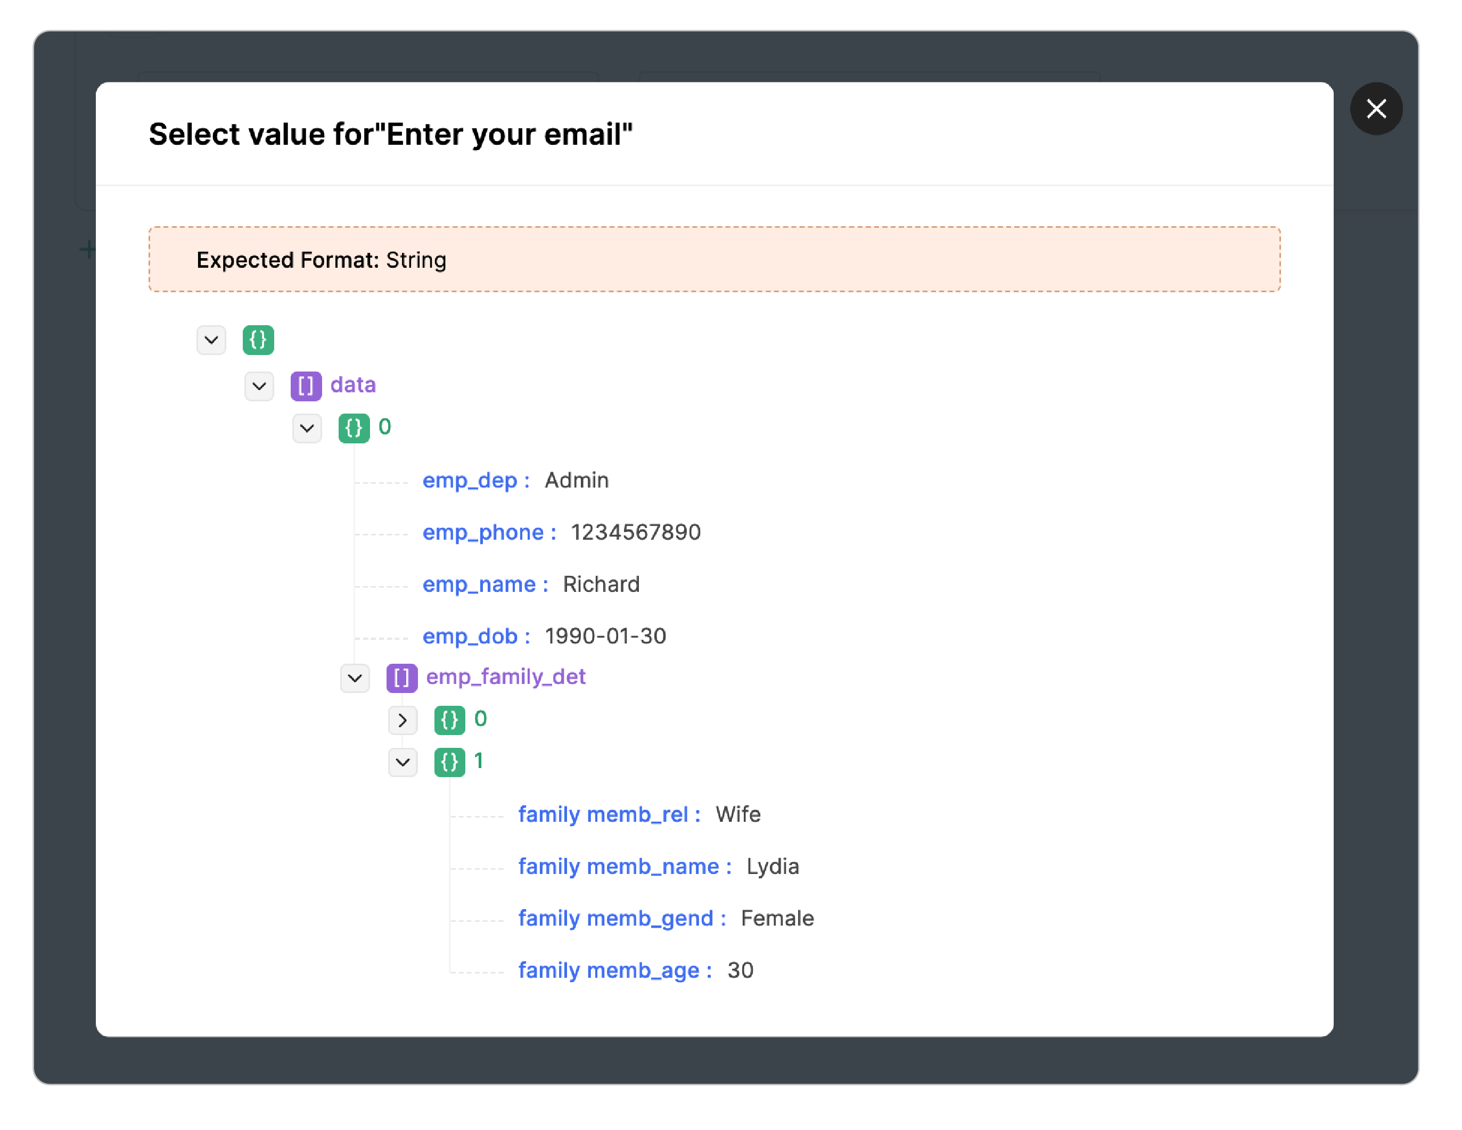1462x1130 pixels.
Task: Collapse the emp_family_det array chevron
Action: (355, 678)
